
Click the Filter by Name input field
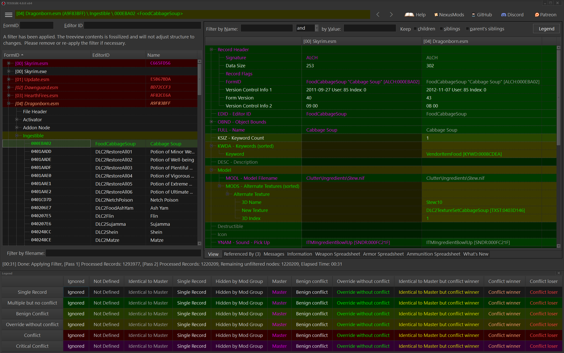pyautogui.click(x=266, y=28)
